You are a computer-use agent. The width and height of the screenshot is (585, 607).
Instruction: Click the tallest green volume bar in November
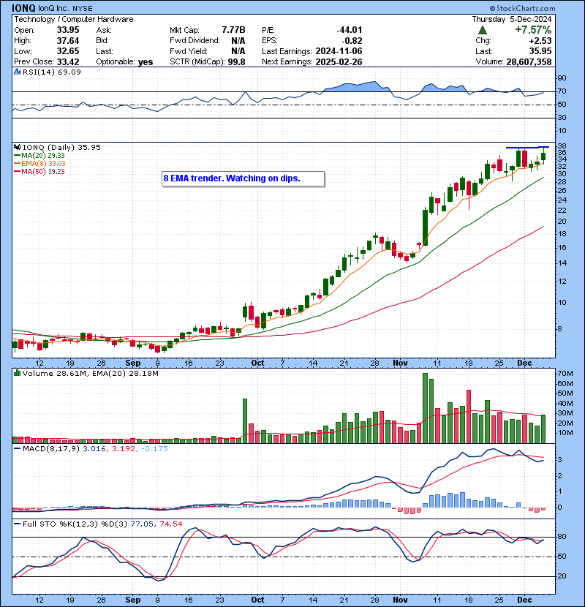(425, 408)
